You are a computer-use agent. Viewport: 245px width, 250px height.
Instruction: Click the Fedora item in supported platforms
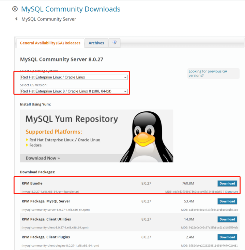coord(35,145)
